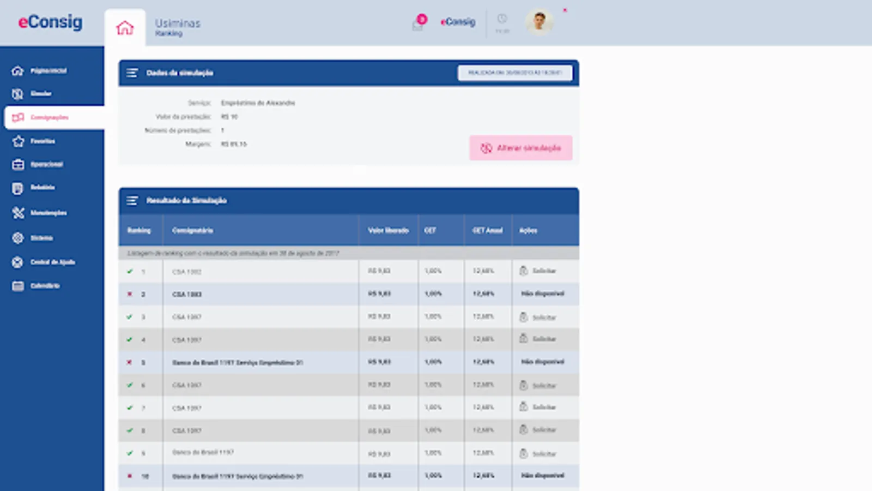Select the Consignações menu entry
872x491 pixels.
click(x=50, y=117)
